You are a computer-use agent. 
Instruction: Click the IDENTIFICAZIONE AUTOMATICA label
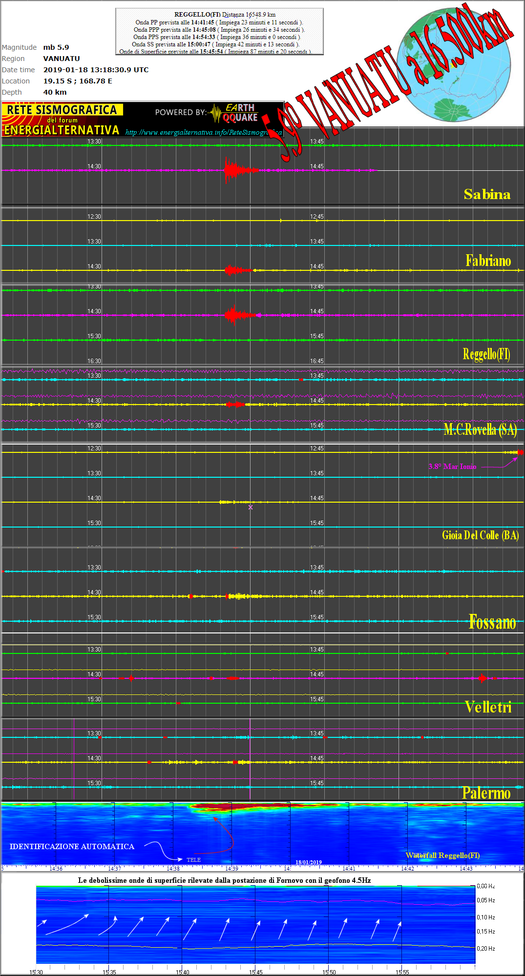[72, 847]
